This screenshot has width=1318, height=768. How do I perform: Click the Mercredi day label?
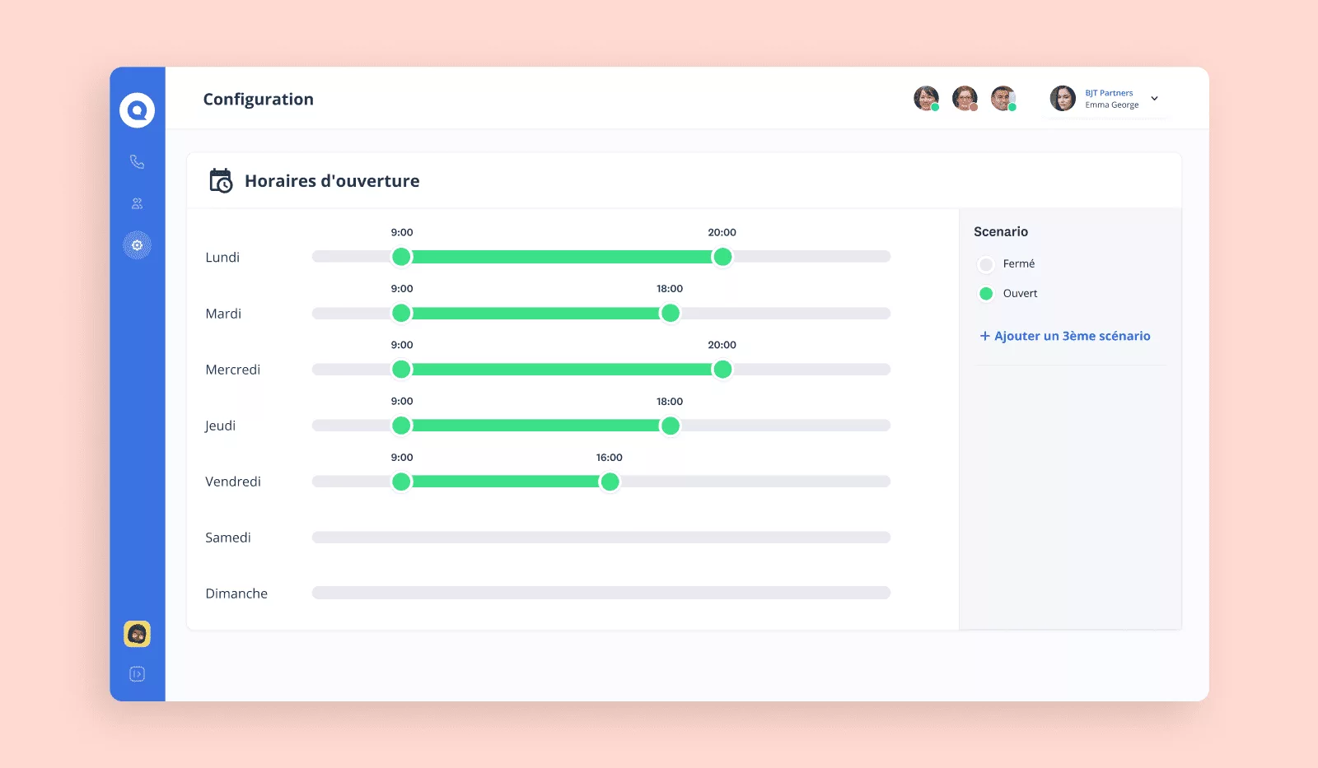[233, 370]
